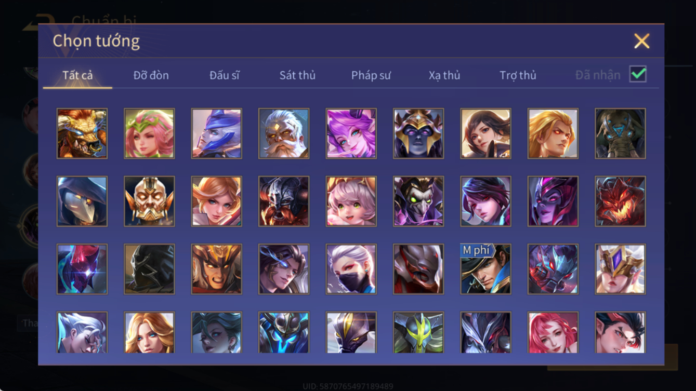696x391 pixels.
Task: Select the golden lion beast hero portrait
Action: tap(82, 133)
